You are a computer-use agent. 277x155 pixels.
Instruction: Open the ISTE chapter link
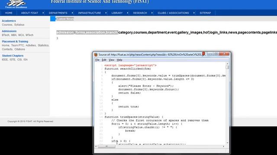[x=13, y=60]
